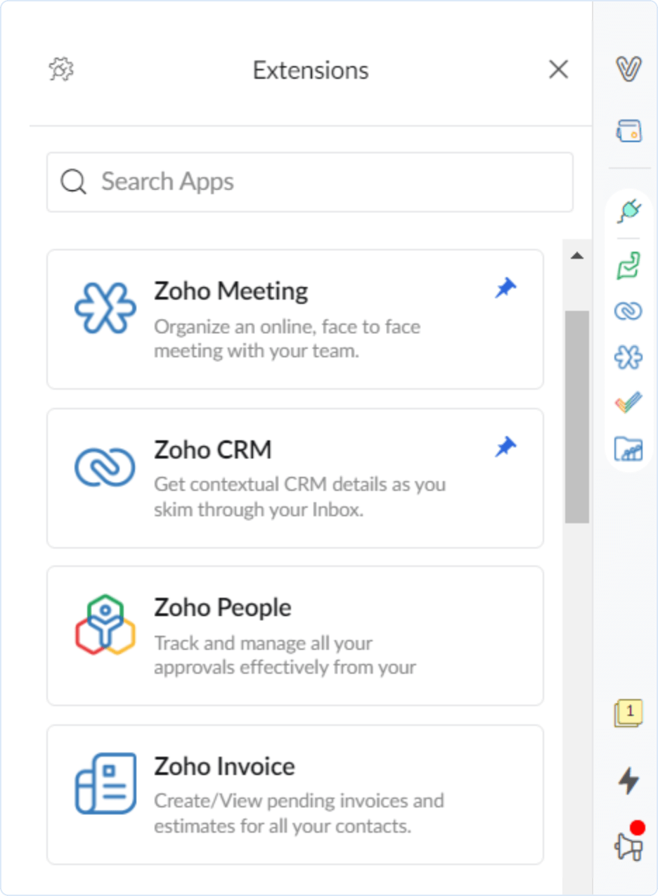
Task: Open the pinned Zoho Meeting icon in the sidebar
Action: click(x=628, y=357)
